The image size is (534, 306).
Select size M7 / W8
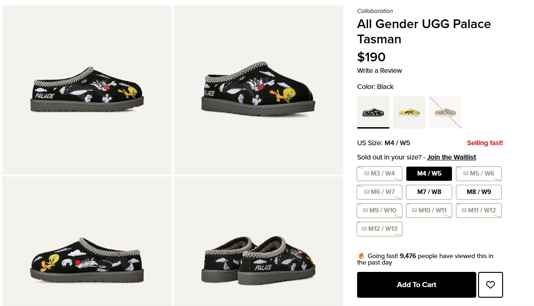[429, 192]
